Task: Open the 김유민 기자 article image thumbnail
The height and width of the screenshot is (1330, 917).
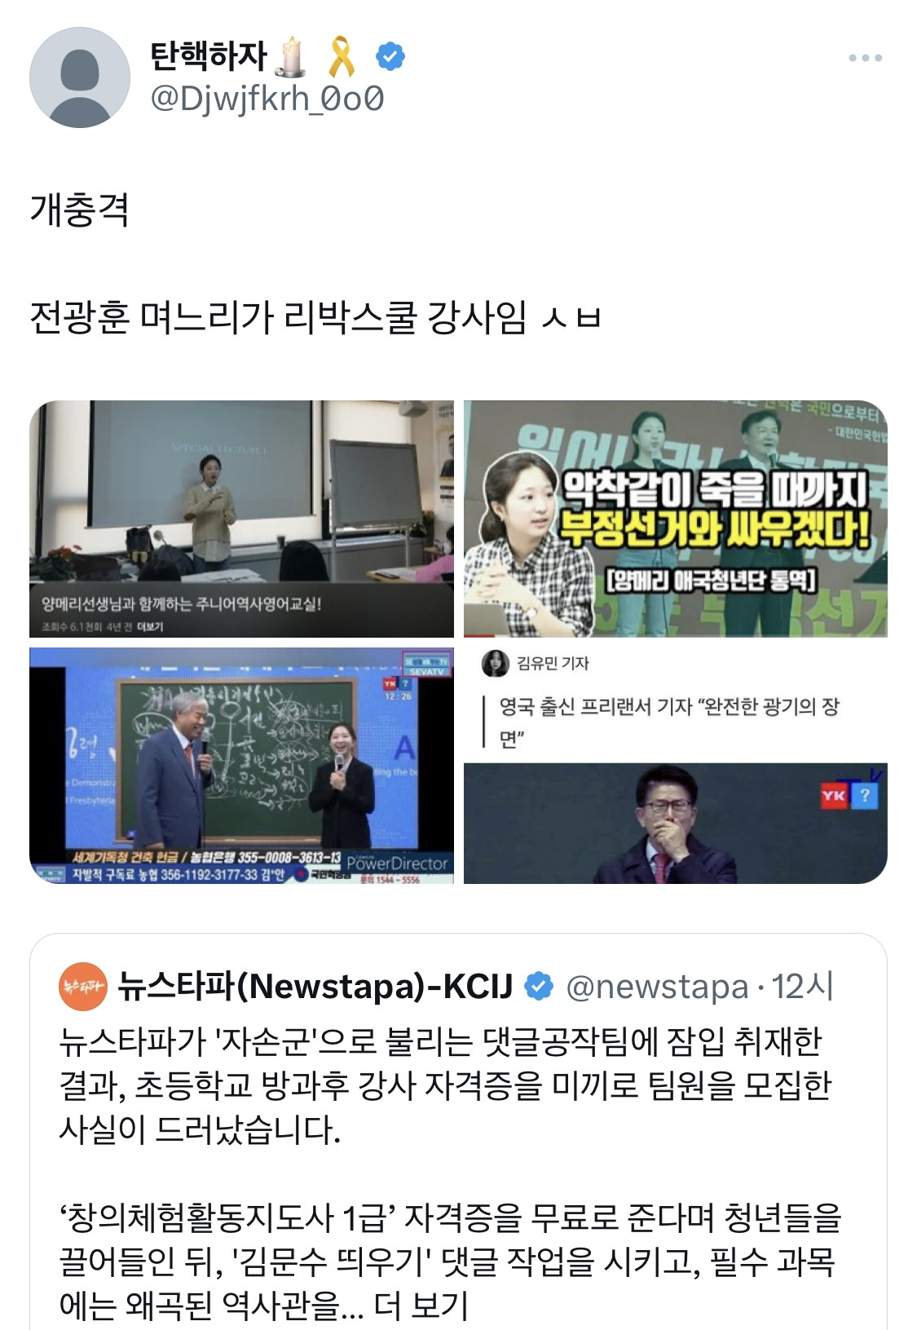Action: [676, 766]
